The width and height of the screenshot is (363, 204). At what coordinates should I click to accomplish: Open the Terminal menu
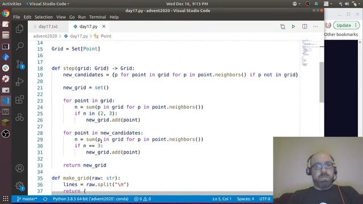(x=98, y=17)
